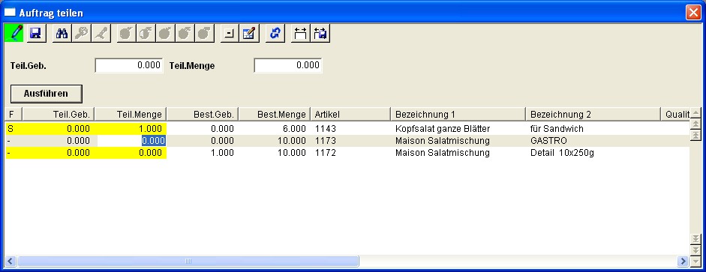
Task: Focus the Teil.Menge input field
Action: pos(287,65)
